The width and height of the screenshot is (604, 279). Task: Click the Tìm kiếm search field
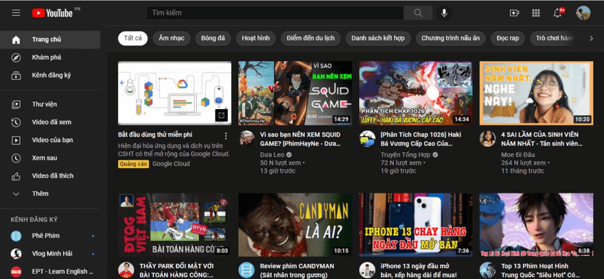pyautogui.click(x=275, y=13)
